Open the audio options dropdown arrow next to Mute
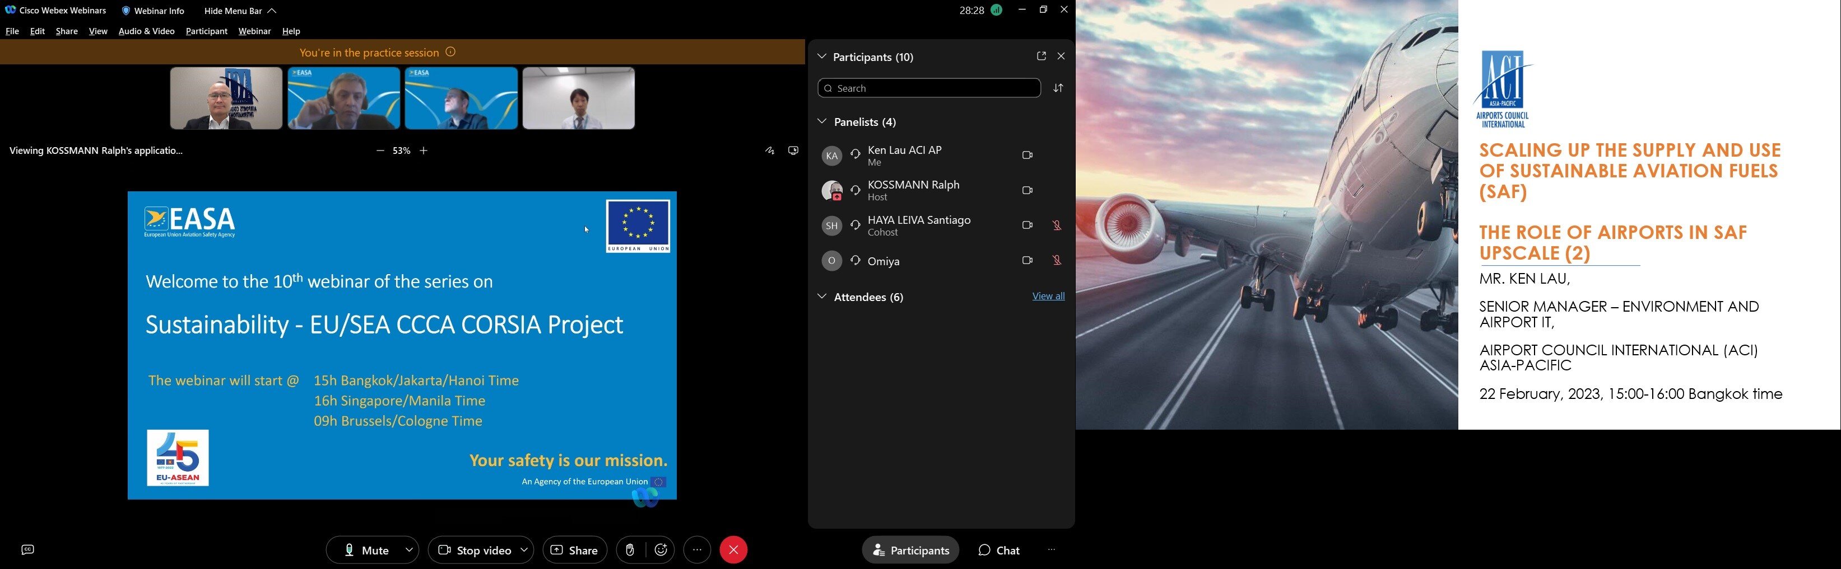This screenshot has height=569, width=1841. pos(410,550)
